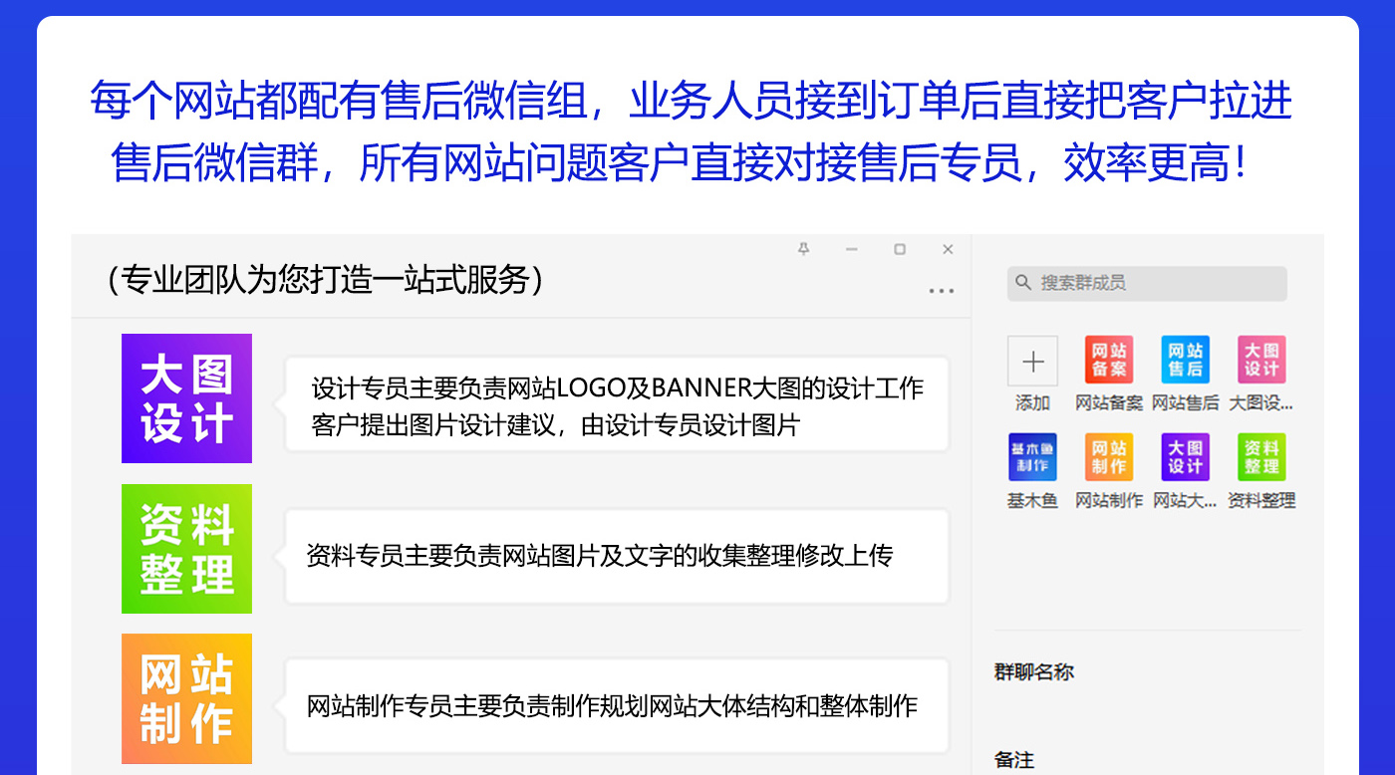
Task: Open the 备注 remark setting
Action: pos(1014,760)
